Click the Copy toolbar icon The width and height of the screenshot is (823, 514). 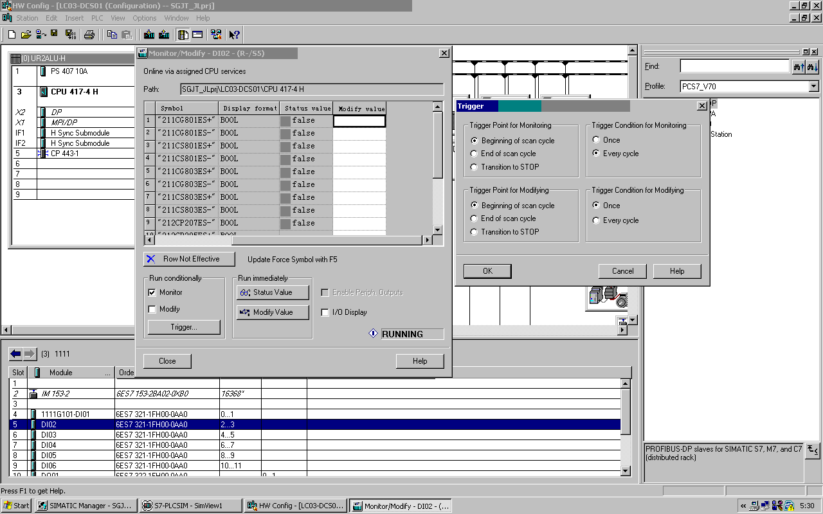pyautogui.click(x=112, y=35)
